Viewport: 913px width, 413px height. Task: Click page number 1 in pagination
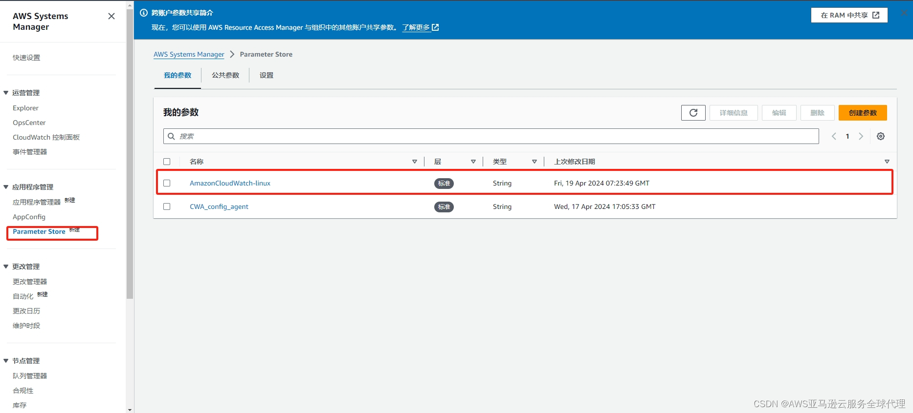(x=847, y=136)
